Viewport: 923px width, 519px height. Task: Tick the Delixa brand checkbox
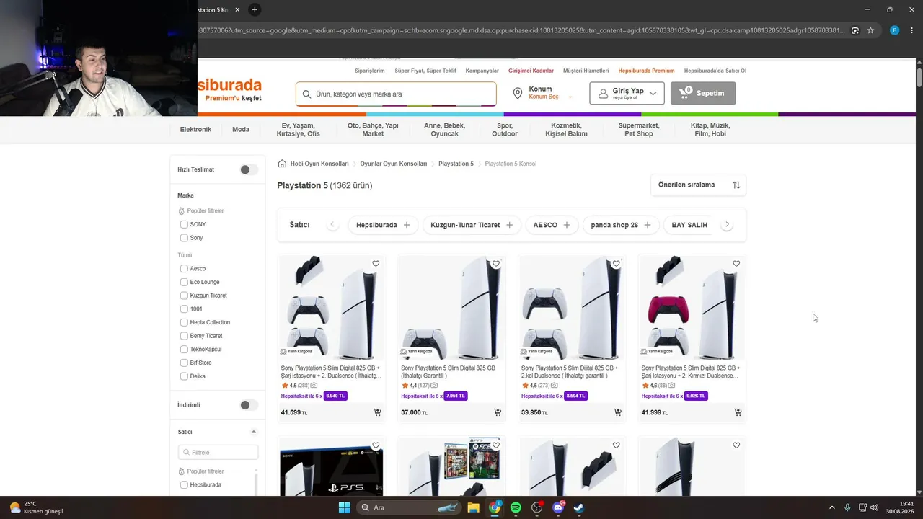click(x=184, y=376)
